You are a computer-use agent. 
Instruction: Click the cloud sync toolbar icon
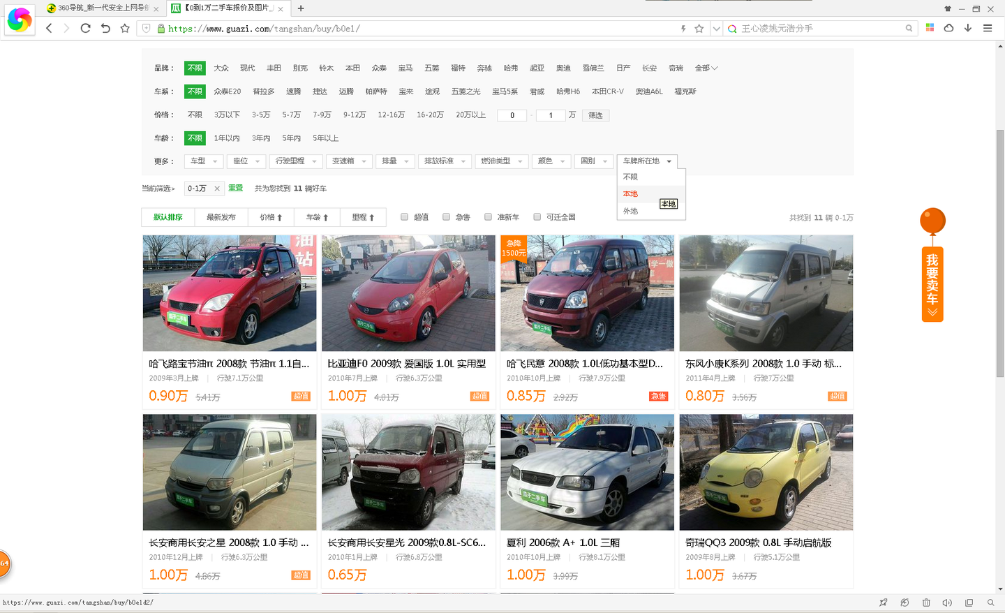click(948, 28)
